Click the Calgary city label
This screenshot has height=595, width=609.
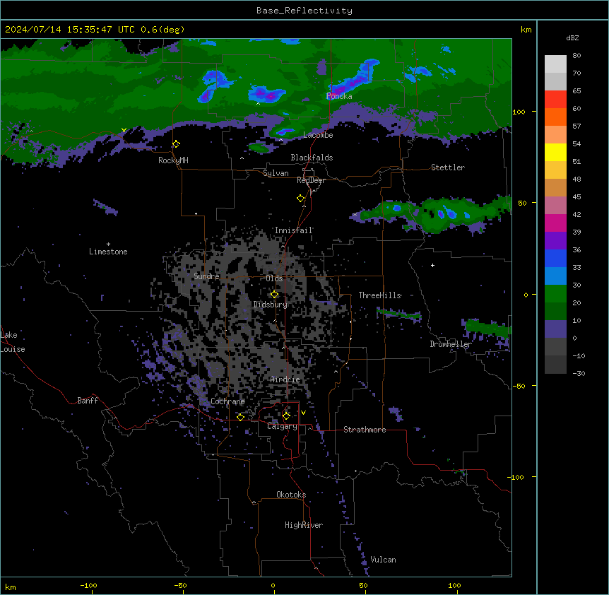tap(283, 426)
